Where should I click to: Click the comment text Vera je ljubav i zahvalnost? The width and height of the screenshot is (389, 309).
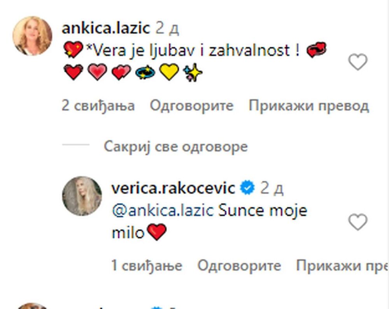[193, 51]
